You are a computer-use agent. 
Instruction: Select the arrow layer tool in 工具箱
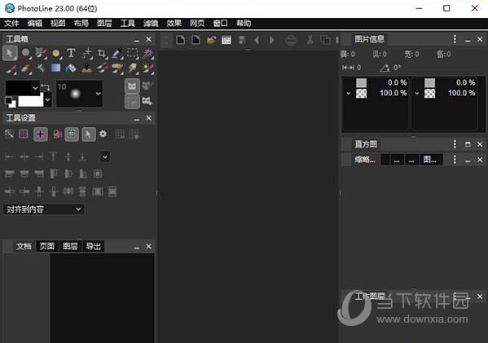pos(10,53)
